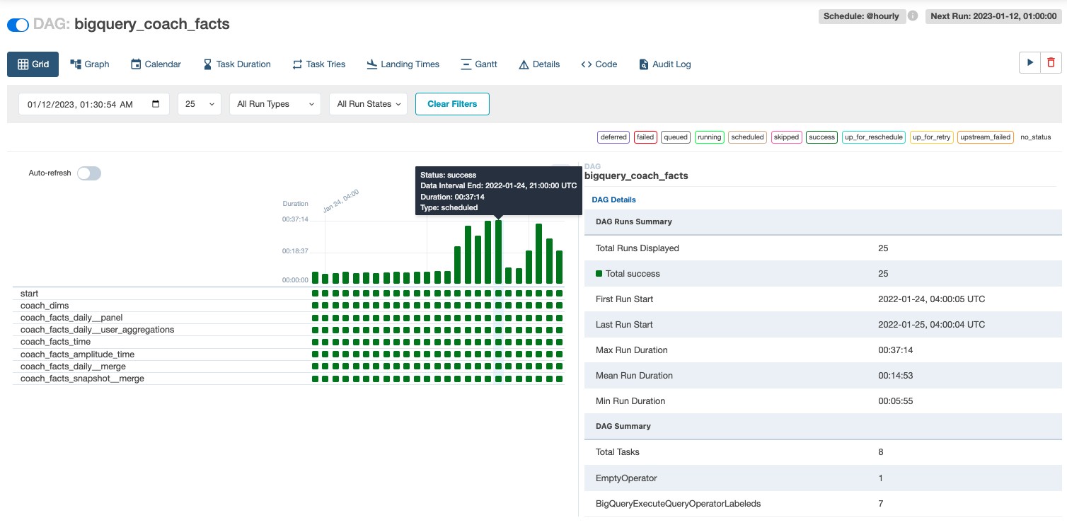Click the DAG title bigquery_coach_facts heading
Screen dimensions: 1067x530
151,24
